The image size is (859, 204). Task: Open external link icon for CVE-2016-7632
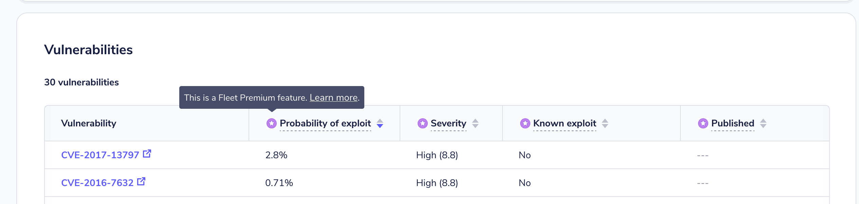[x=141, y=182]
